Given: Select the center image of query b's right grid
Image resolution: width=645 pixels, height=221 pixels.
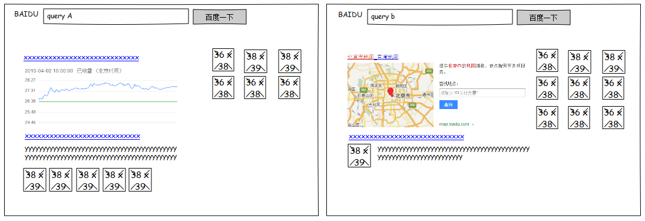Looking at the screenshot, I should 580,88.
